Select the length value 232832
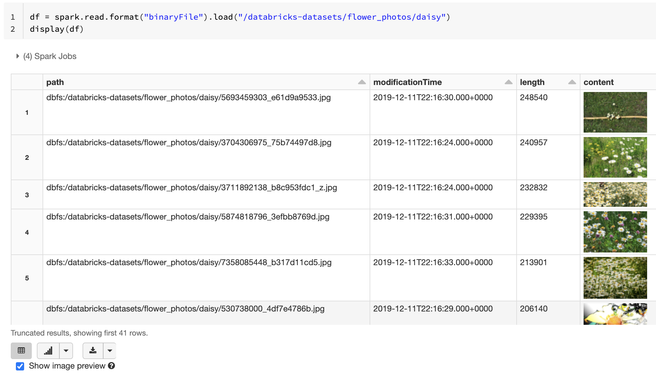 point(534,187)
